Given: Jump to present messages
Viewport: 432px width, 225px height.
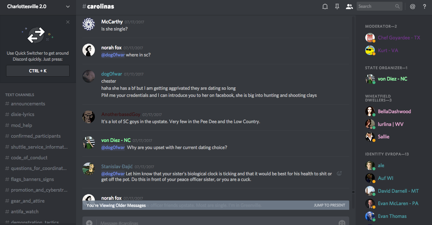Looking at the screenshot, I should (x=329, y=205).
